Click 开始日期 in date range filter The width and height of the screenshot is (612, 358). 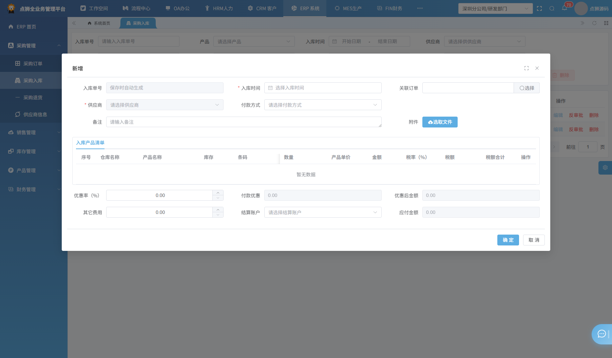pyautogui.click(x=351, y=41)
